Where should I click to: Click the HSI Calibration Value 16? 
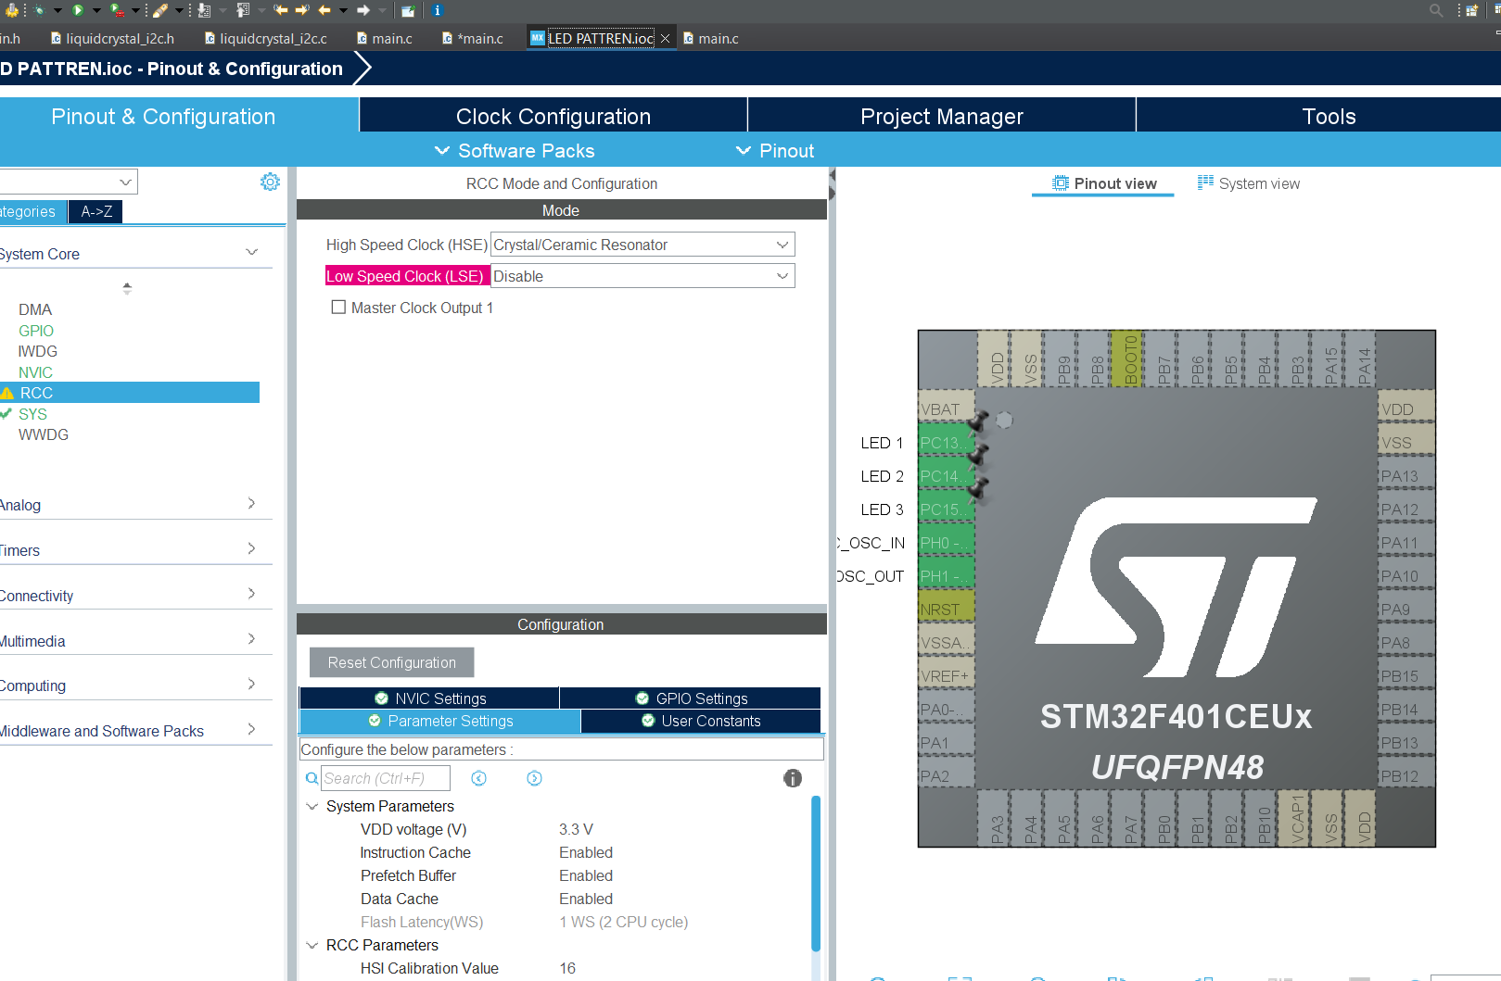tap(567, 968)
